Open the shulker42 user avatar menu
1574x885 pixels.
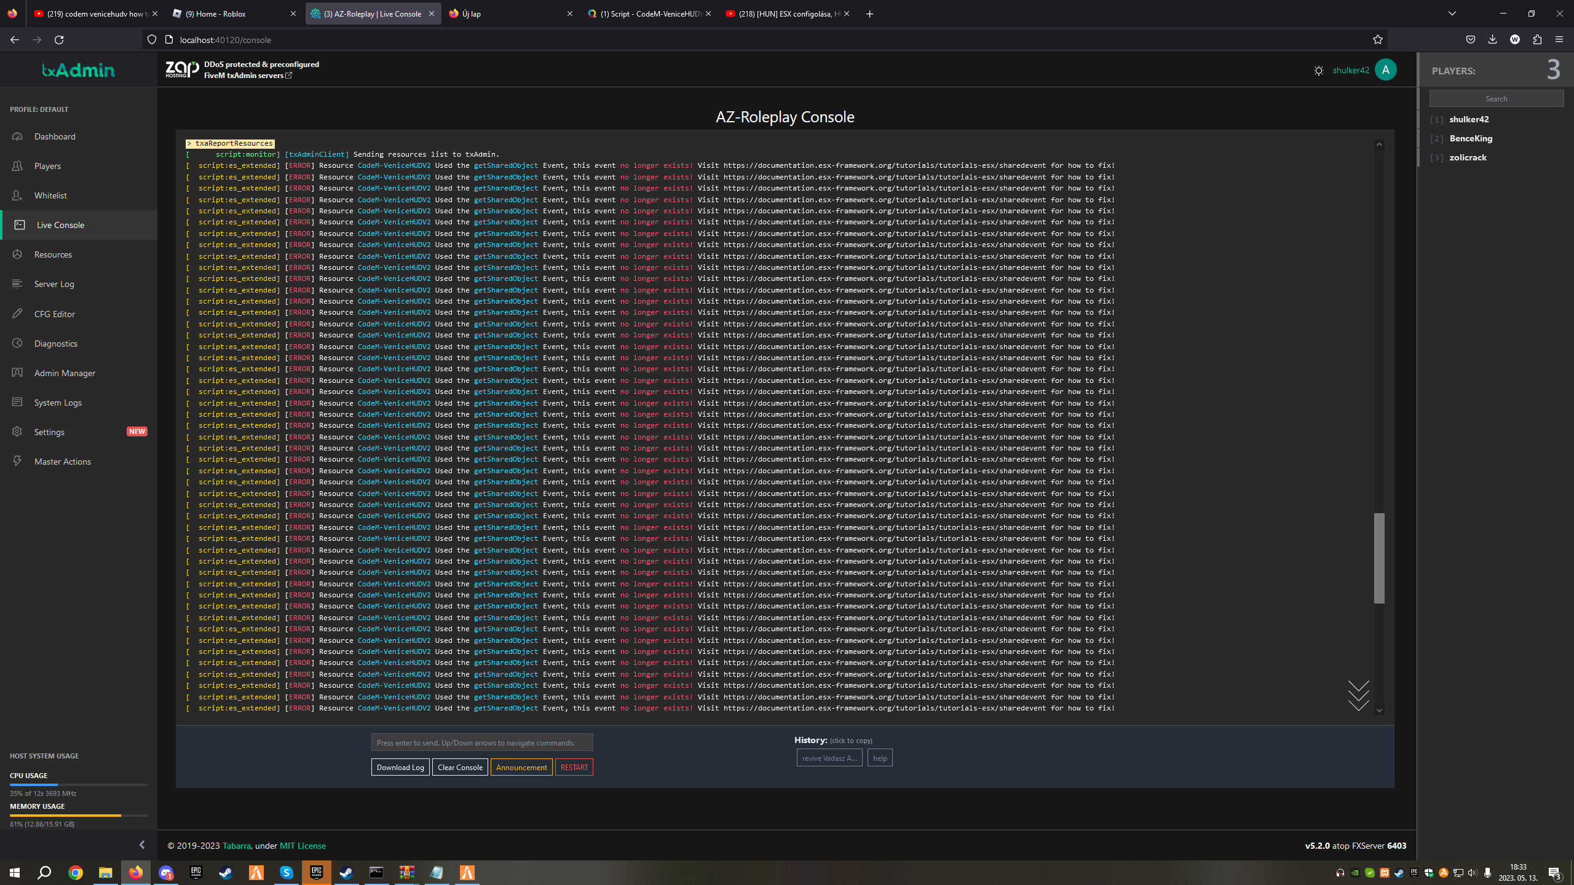click(1386, 70)
